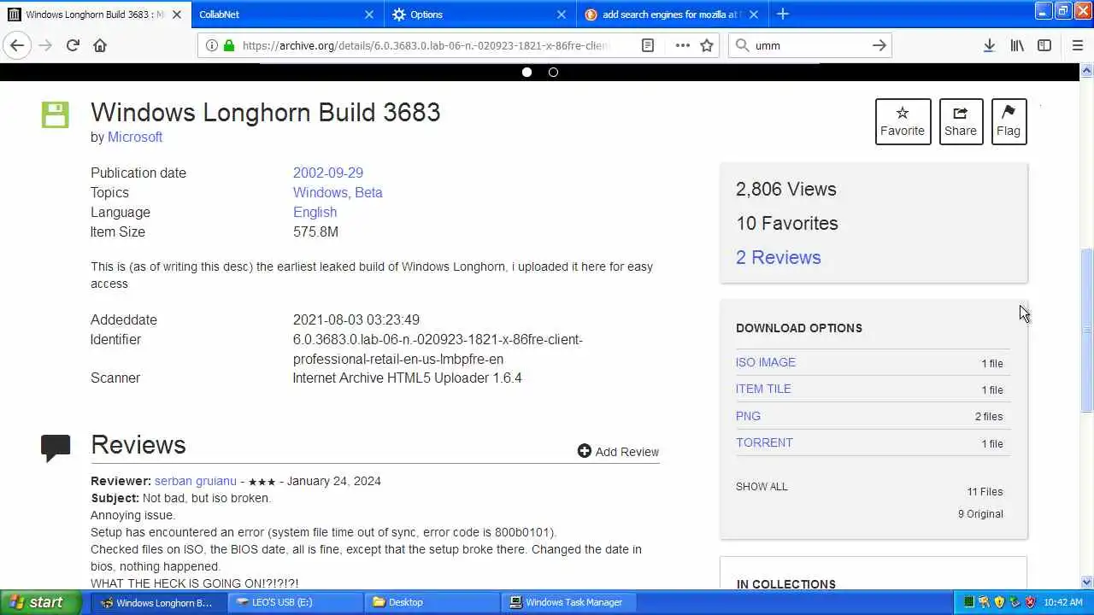Switch to LEO'S USB (E:) taskbar window

click(x=295, y=602)
